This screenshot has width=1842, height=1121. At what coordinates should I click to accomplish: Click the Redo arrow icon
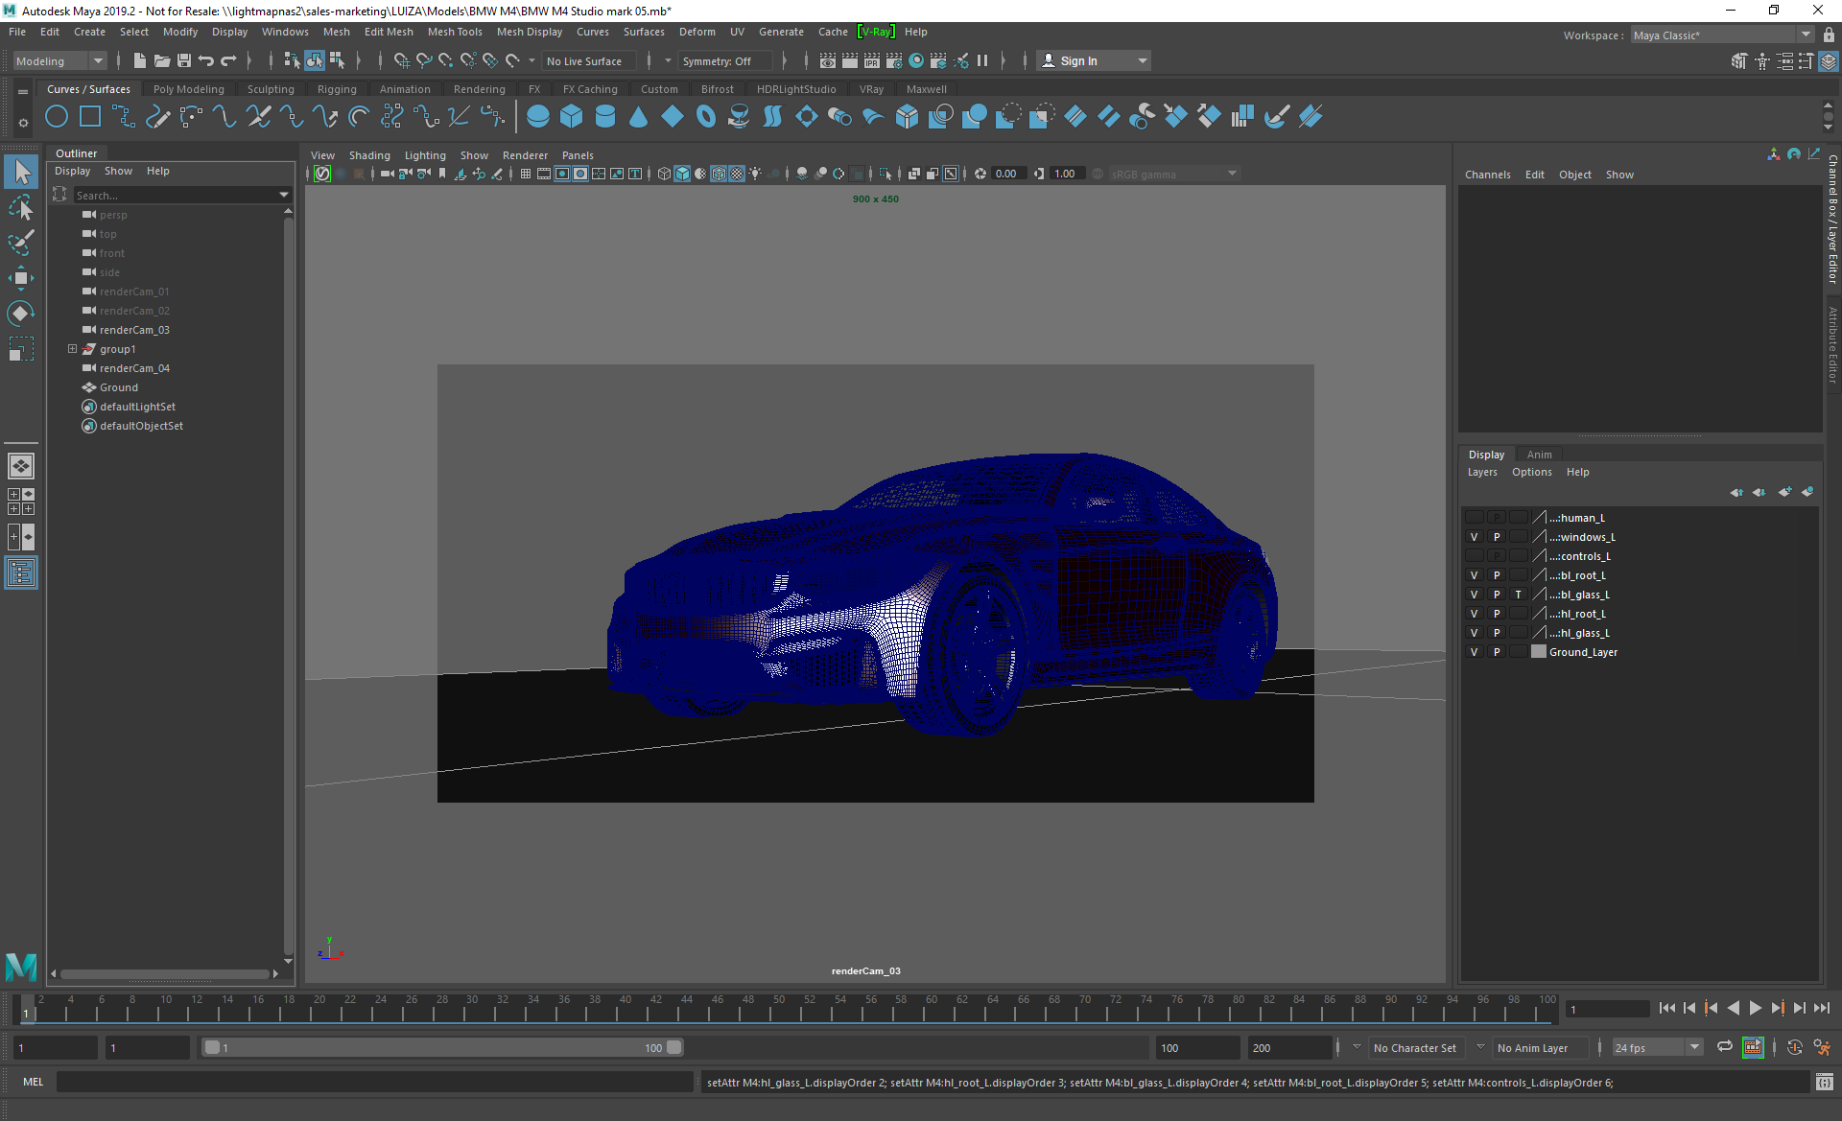[x=228, y=60]
